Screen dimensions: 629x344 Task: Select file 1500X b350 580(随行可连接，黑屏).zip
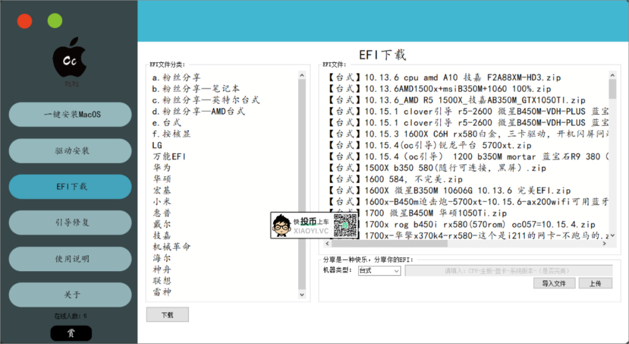[x=437, y=168]
